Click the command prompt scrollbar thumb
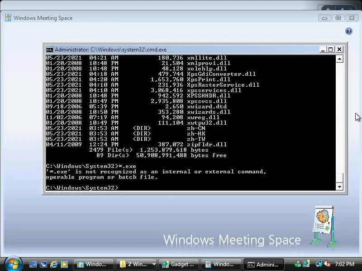362x271 pixels. pos(339,178)
